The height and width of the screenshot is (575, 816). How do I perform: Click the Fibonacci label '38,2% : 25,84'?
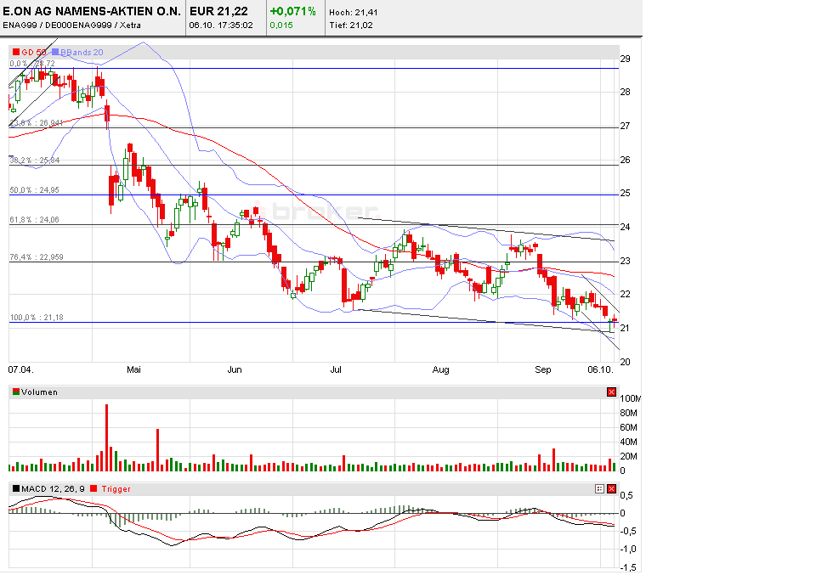click(x=35, y=161)
